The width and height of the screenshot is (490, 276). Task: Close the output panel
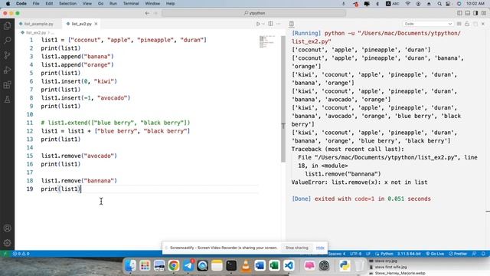point(483,24)
